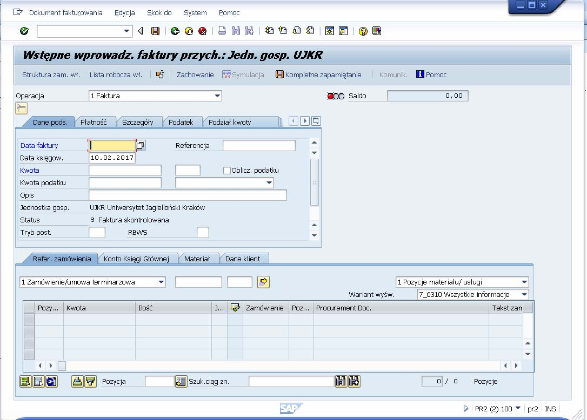Click the status bar expand triangle before PR2
Screen dimensions: 587x420
(x=466, y=409)
